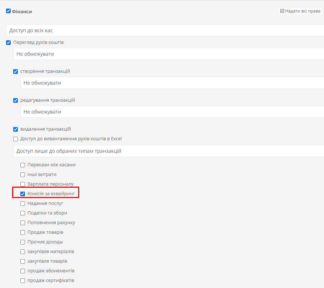The image size is (324, 288).
Task: Select 'Податки та збори' checkbox
Action: 23,213
